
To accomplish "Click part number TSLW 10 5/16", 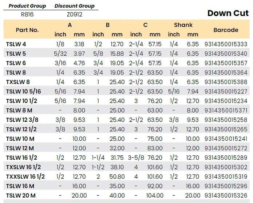I will pos(24,92).
